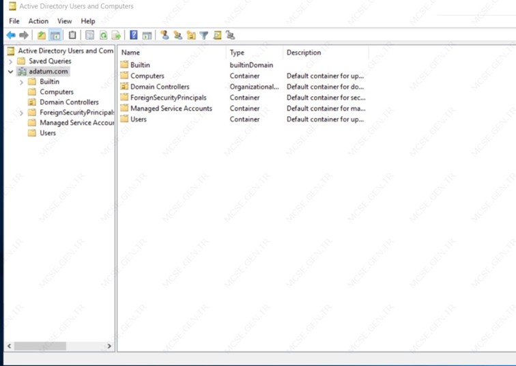Click 'Default container for do...' description

(325, 87)
